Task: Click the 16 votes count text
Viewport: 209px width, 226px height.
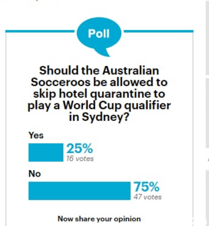Action: click(x=80, y=159)
